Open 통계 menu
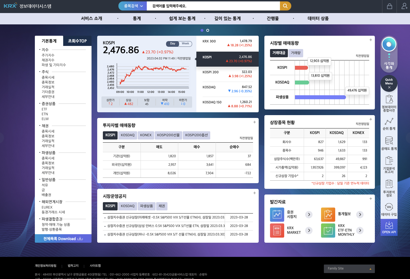The width and height of the screenshot is (410, 279). (x=137, y=18)
